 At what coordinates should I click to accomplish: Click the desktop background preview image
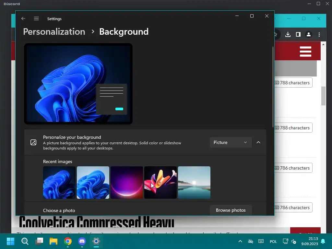tap(78, 84)
